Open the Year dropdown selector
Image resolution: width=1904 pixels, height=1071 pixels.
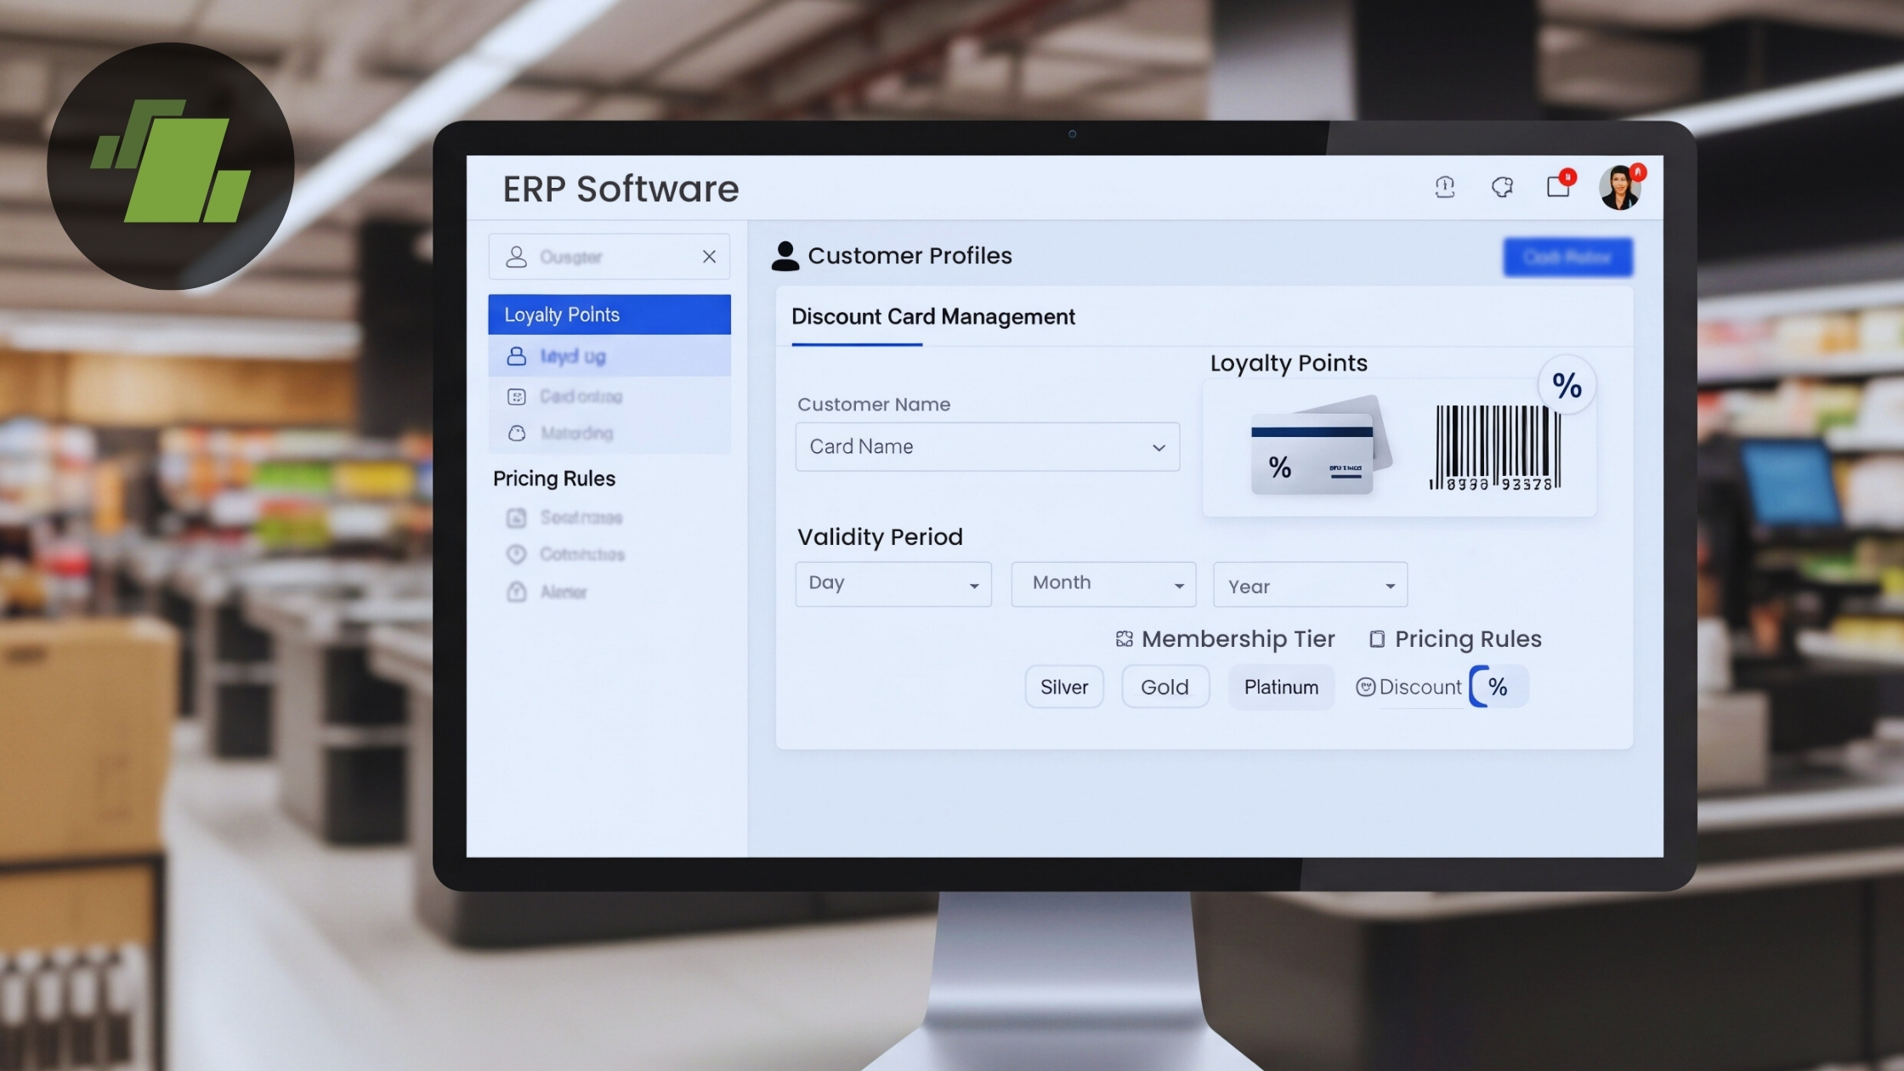(x=1309, y=585)
